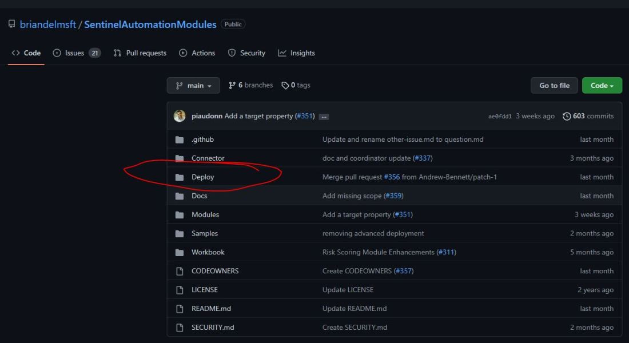This screenshot has height=343, width=629.
Task: Open pull request #359 link in Docs row
Action: coord(393,196)
